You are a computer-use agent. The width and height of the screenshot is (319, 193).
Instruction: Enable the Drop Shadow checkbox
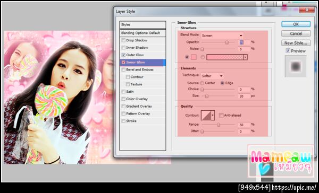pos(123,40)
